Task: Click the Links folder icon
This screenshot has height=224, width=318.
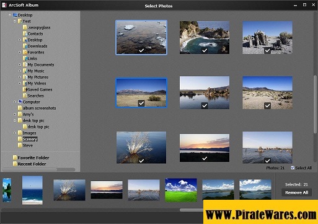Action: (25, 58)
